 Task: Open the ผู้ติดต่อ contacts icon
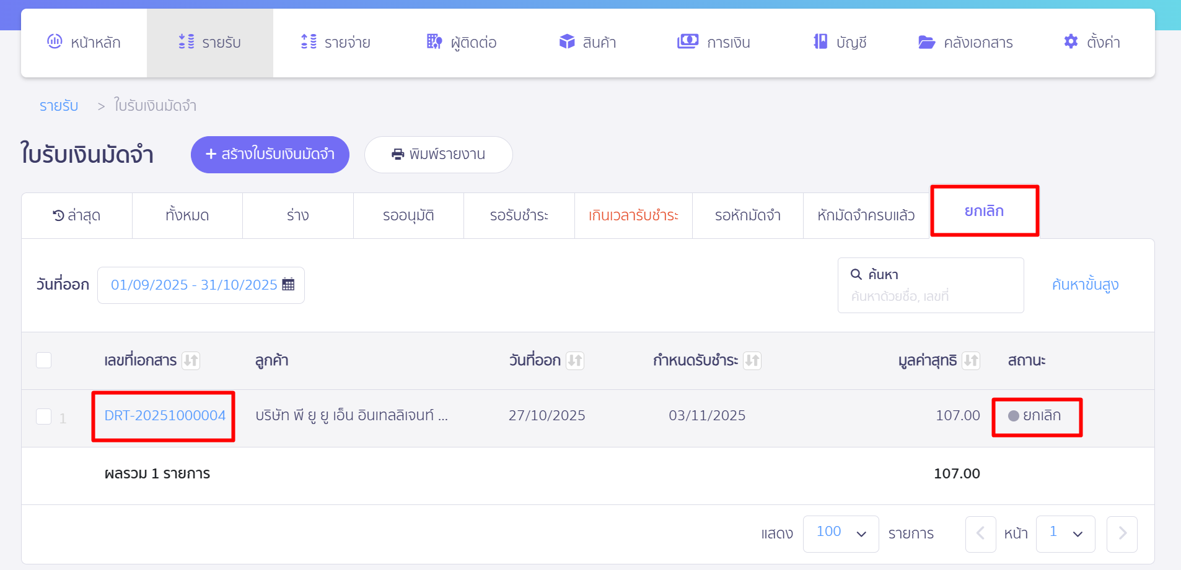coord(434,41)
